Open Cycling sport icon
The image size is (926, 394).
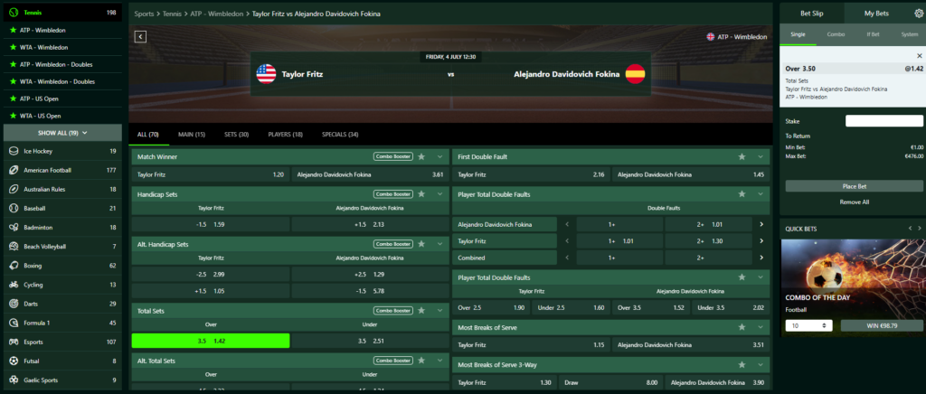pyautogui.click(x=14, y=285)
